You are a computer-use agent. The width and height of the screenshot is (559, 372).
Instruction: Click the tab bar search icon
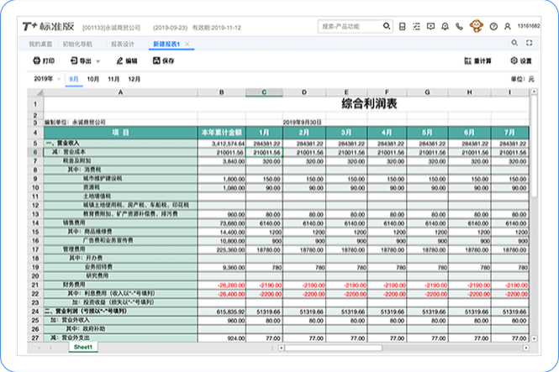(514, 43)
